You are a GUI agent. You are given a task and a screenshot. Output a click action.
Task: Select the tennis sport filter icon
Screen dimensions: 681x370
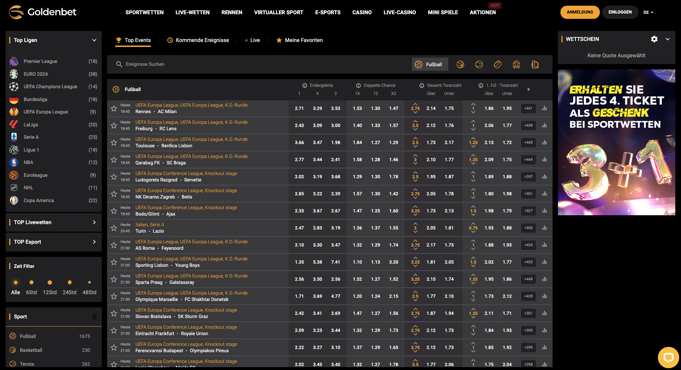click(479, 64)
